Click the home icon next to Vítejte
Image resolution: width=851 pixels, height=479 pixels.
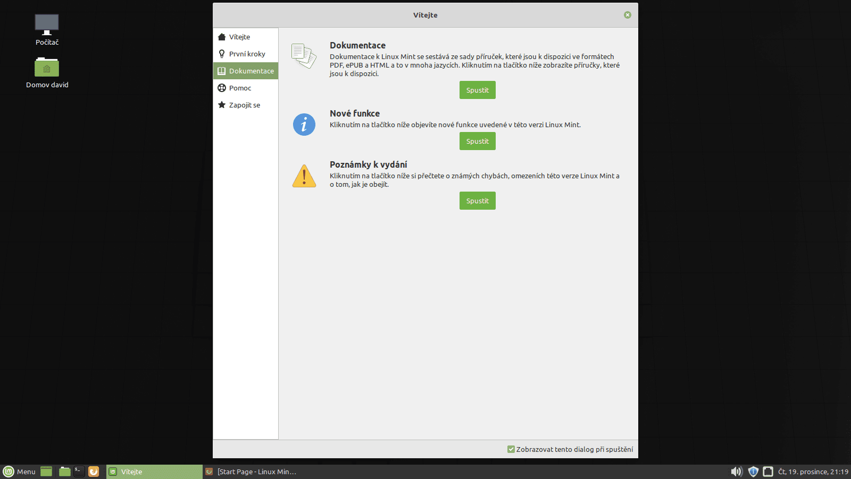coord(222,36)
